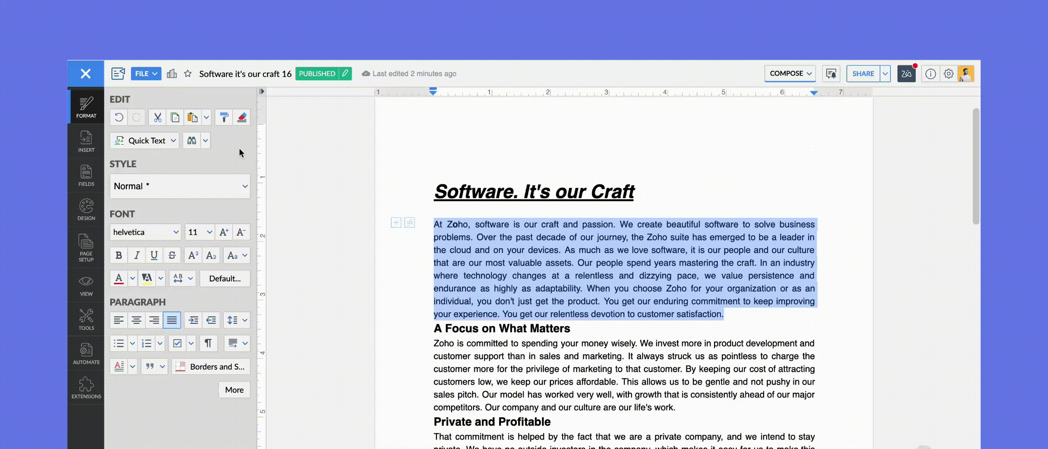Open the Fields sidebar panel
Viewport: 1048px width, 449px height.
point(86,175)
